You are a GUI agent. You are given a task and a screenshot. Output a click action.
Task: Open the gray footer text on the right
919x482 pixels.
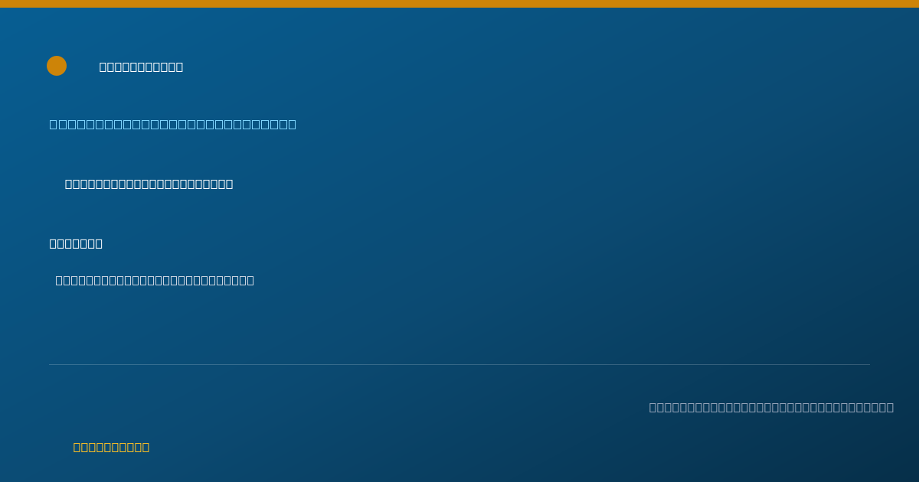(x=771, y=407)
